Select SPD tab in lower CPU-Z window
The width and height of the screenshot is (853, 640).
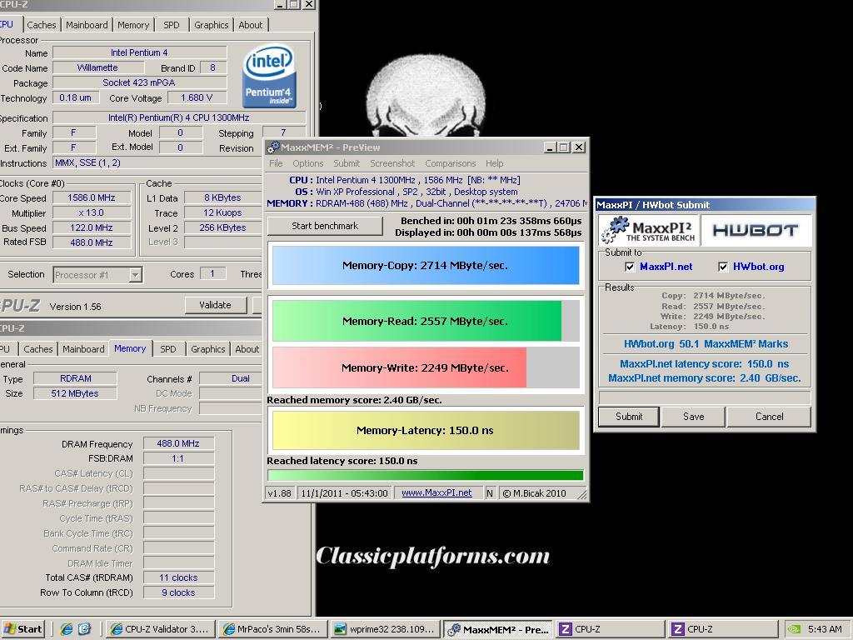168,349
